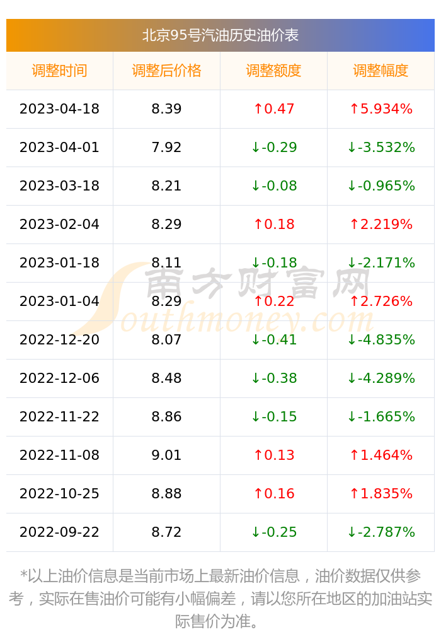This screenshot has height=639, width=441.
Task: Click the 北京95号汽油历史油价表 title banner
Action: click(220, 35)
